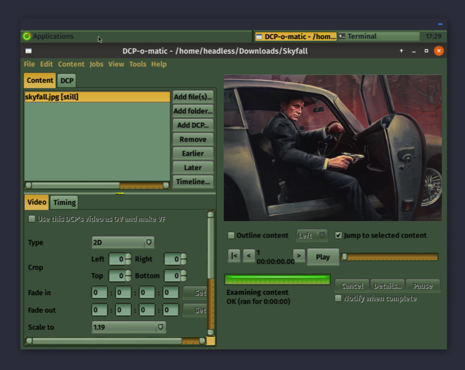The image size is (465, 370).
Task: Adjust the Right crop stepper
Action: (x=184, y=259)
